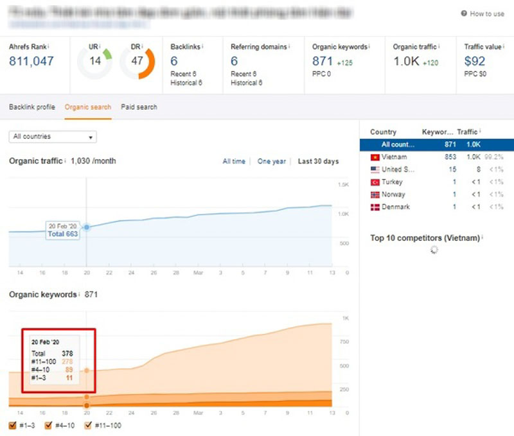
Task: Open the All countries dropdown
Action: pos(53,137)
